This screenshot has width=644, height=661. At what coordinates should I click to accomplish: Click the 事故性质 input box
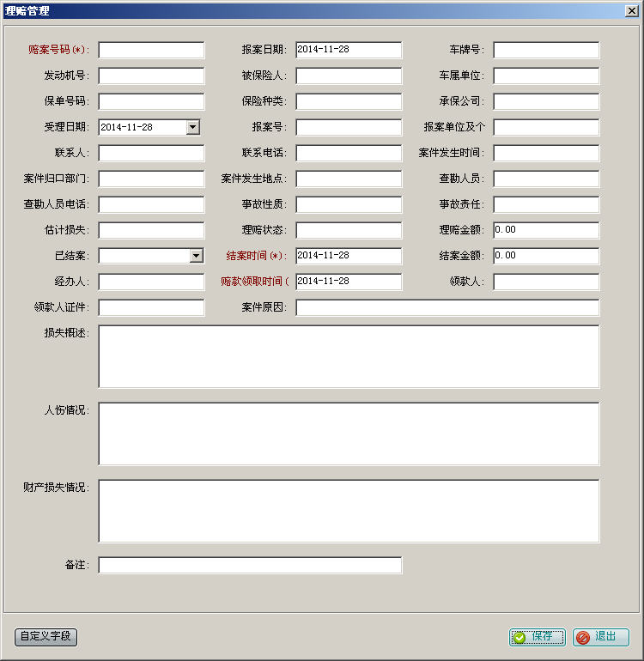pyautogui.click(x=349, y=204)
